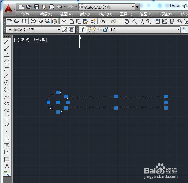The height and width of the screenshot is (183, 188).
Task: Click [俯视] viewport view control
Action: point(25,40)
